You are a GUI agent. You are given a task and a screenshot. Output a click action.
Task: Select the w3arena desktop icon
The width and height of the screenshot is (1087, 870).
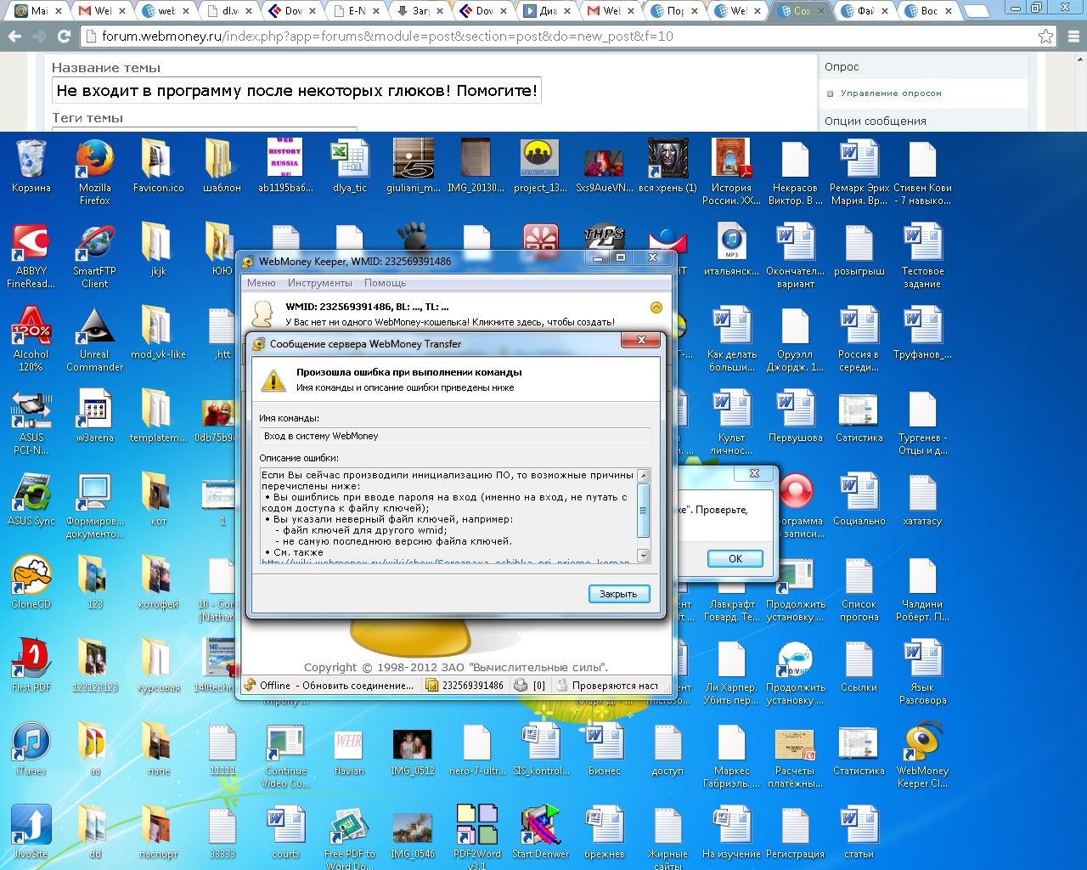coord(95,415)
